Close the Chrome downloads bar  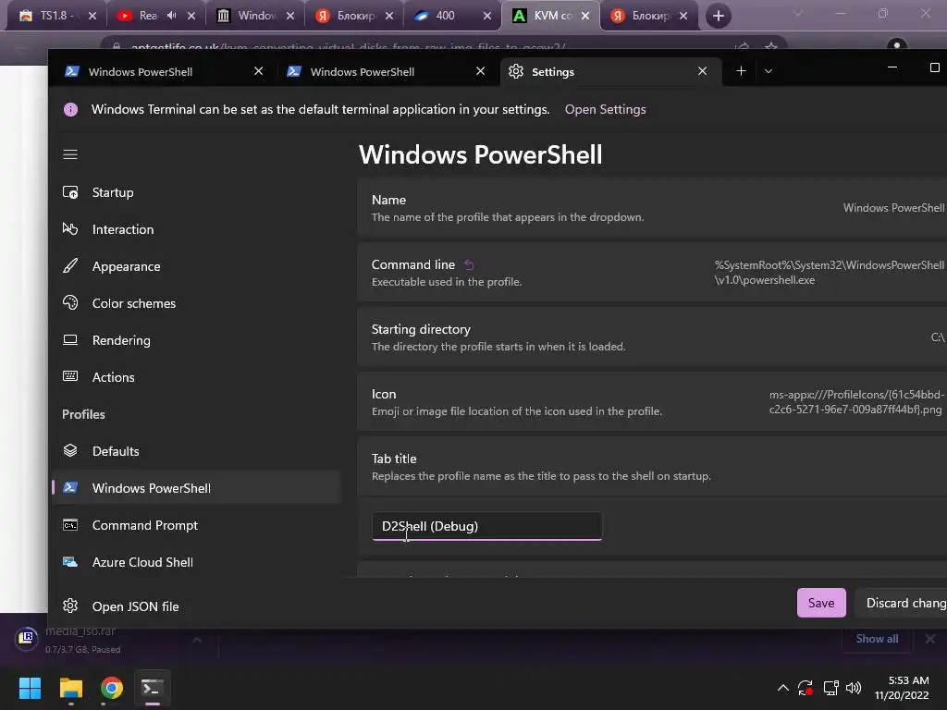tap(930, 639)
